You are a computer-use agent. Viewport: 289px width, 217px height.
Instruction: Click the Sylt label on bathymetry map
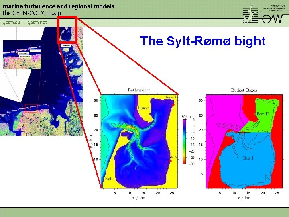[109, 178]
